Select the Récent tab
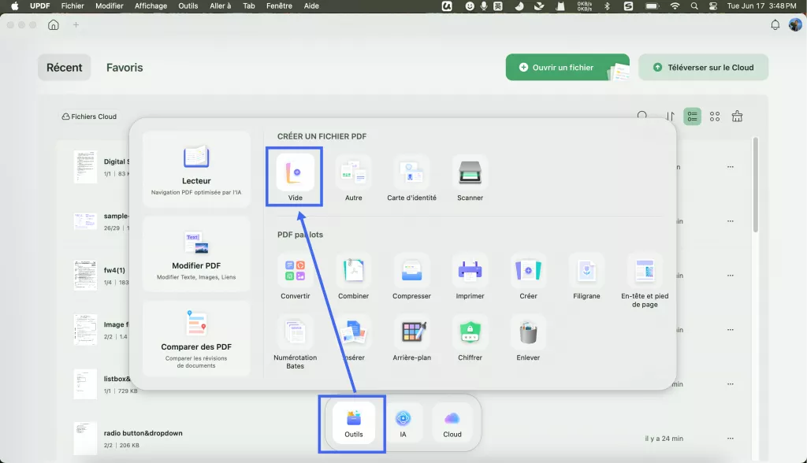 65,68
